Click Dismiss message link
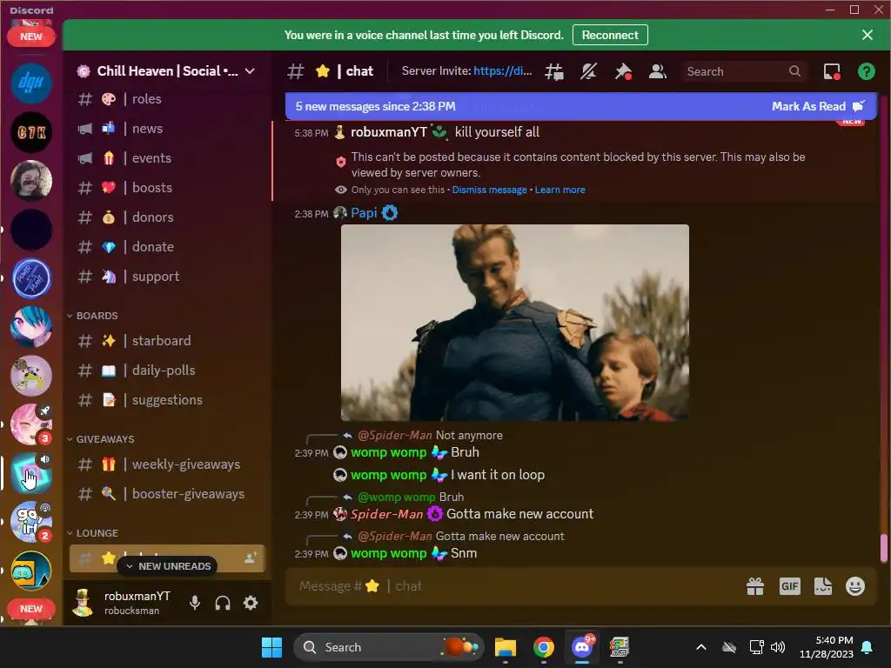 489,190
